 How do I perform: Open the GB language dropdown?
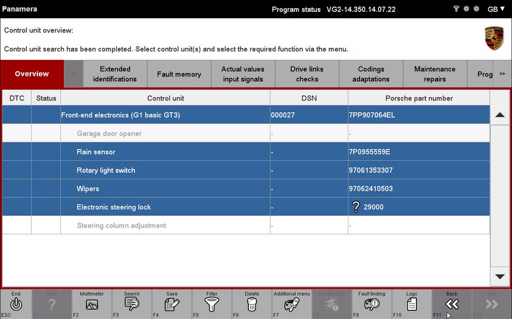point(496,9)
